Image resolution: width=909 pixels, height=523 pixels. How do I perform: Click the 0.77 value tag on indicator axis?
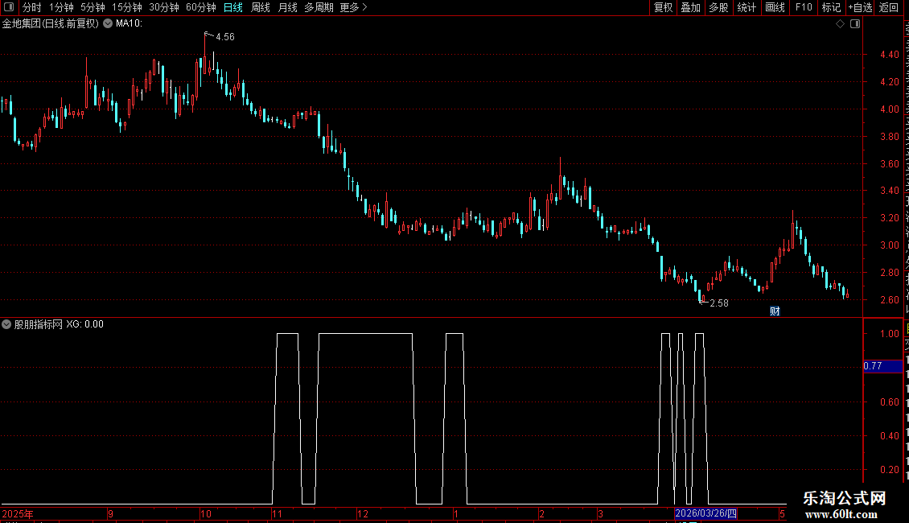tap(882, 366)
